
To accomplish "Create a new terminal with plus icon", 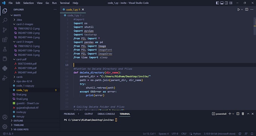I will click(230, 114).
